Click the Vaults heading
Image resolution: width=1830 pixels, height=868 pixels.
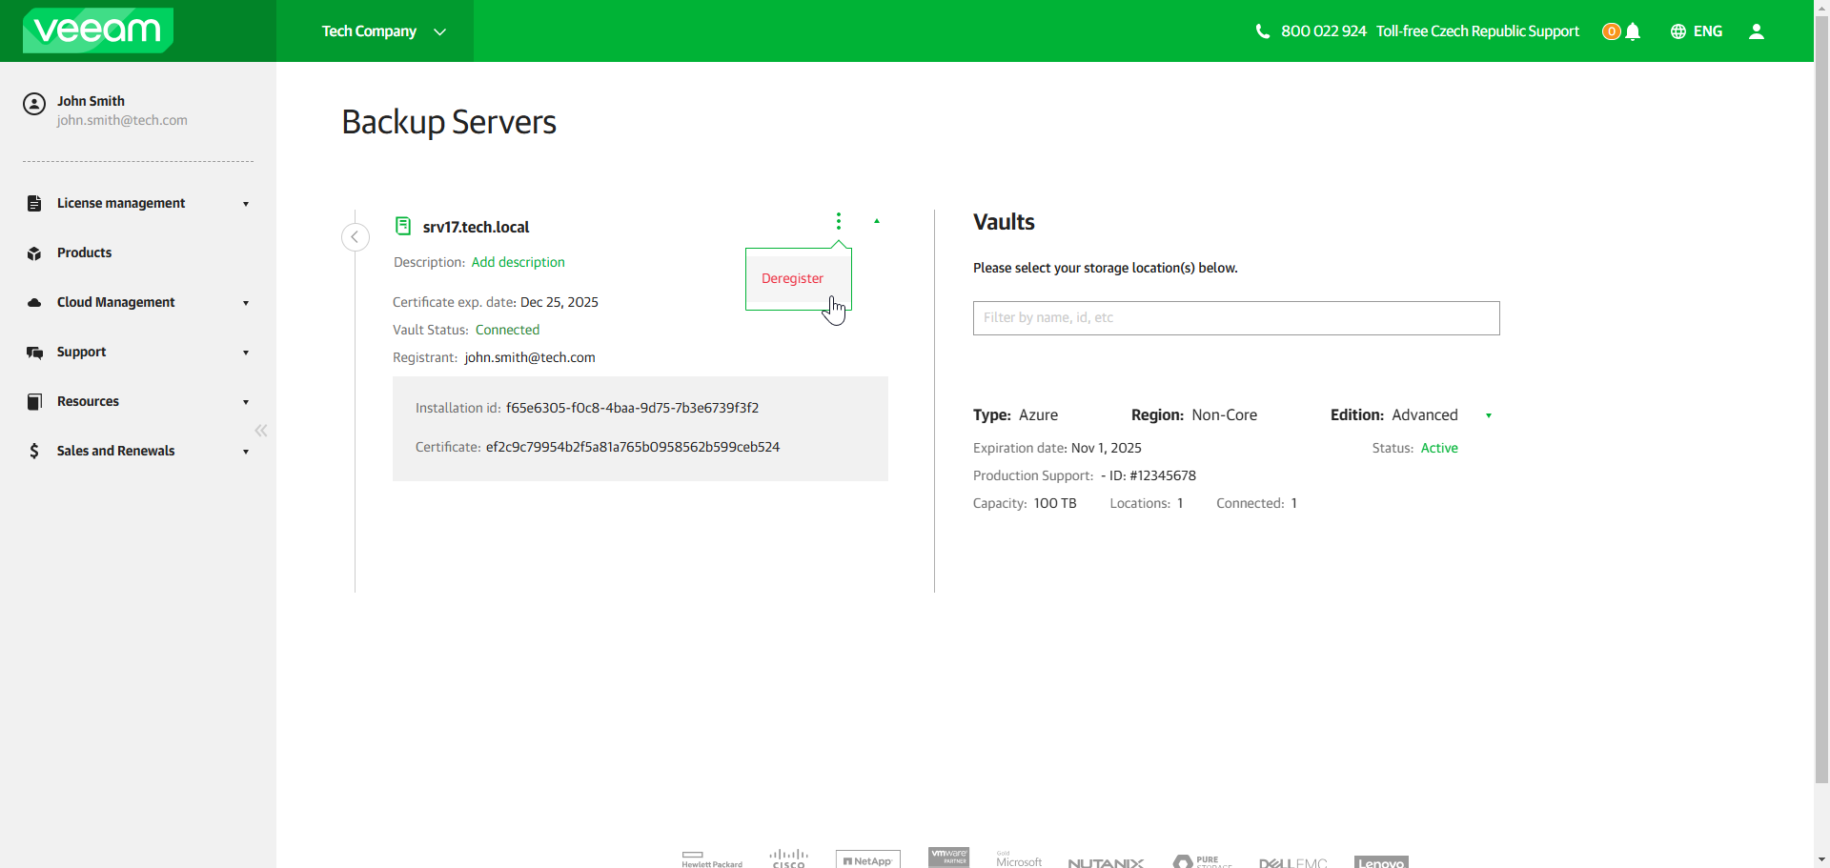coord(1004,222)
